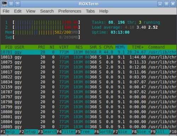Image resolution: width=177 pixels, height=136 pixels.
Task: Sort by the CPU% column header
Action: point(108,47)
